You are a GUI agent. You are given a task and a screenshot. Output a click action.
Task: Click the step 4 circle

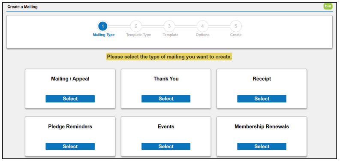coord(202,26)
